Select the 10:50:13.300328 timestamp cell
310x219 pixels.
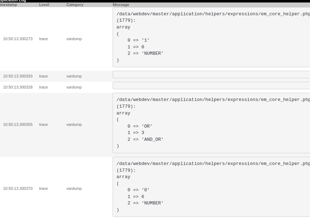[18, 87]
